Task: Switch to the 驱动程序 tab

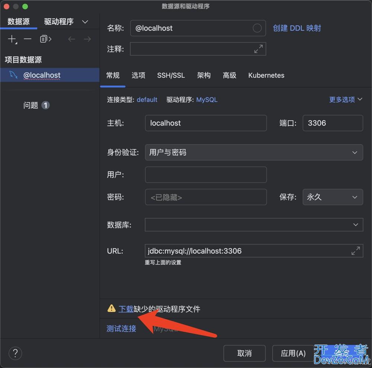Action: [x=59, y=22]
